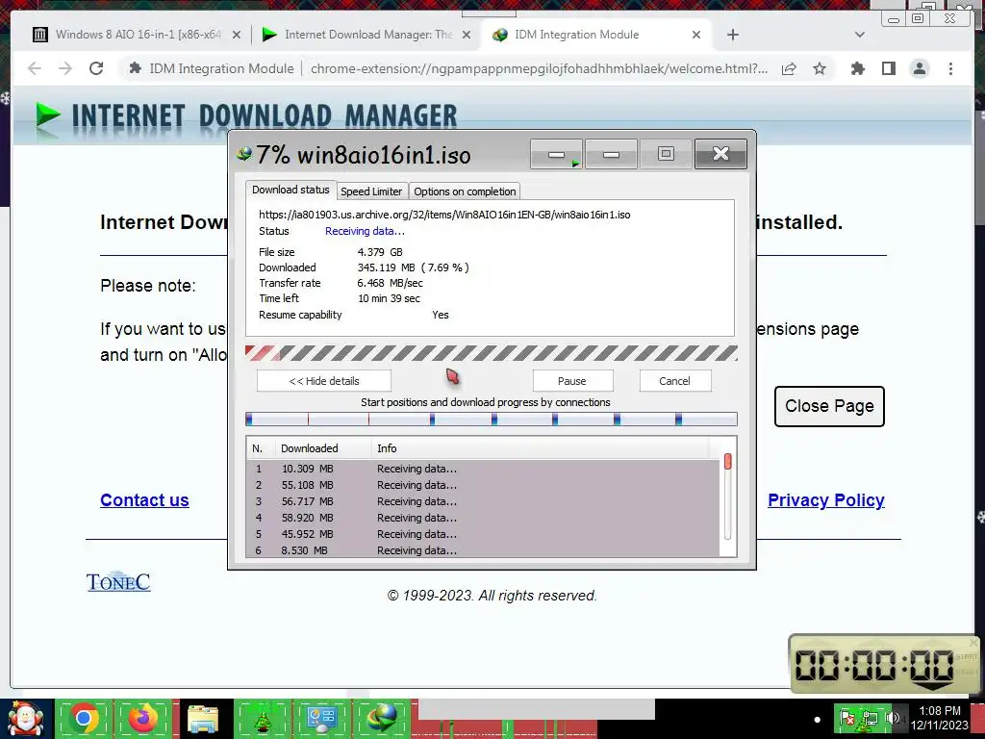Select connection row 1 with 10.309 MB
Image resolution: width=985 pixels, height=739 pixels.
coord(483,469)
